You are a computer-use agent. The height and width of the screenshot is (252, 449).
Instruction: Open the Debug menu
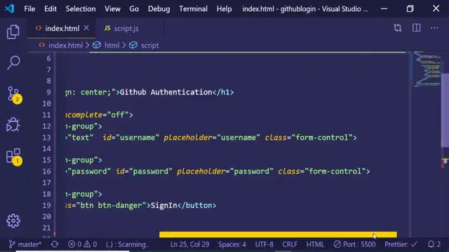[x=159, y=9]
